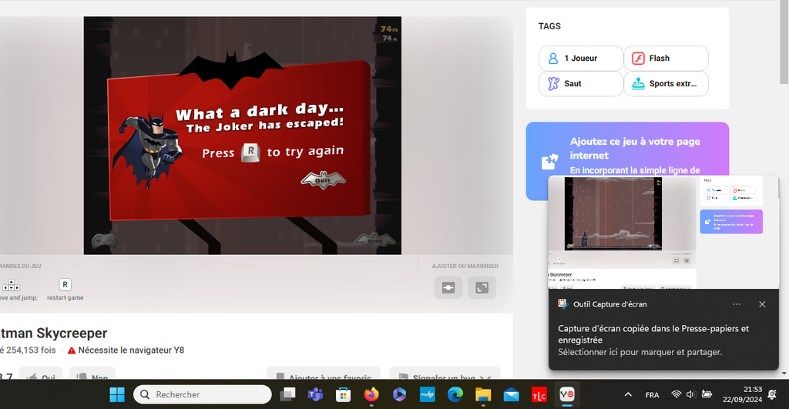This screenshot has height=409, width=789.
Task: Click the Batman Skycreeper title text
Action: point(54,333)
